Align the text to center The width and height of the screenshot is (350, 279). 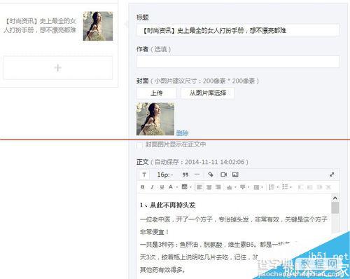click(x=209, y=187)
